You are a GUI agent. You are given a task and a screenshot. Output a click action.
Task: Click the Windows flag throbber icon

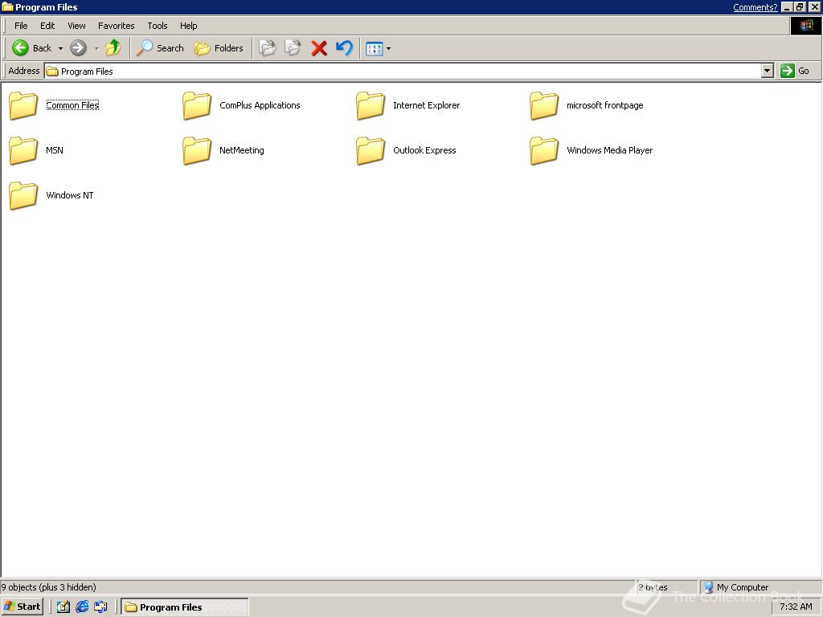[805, 26]
